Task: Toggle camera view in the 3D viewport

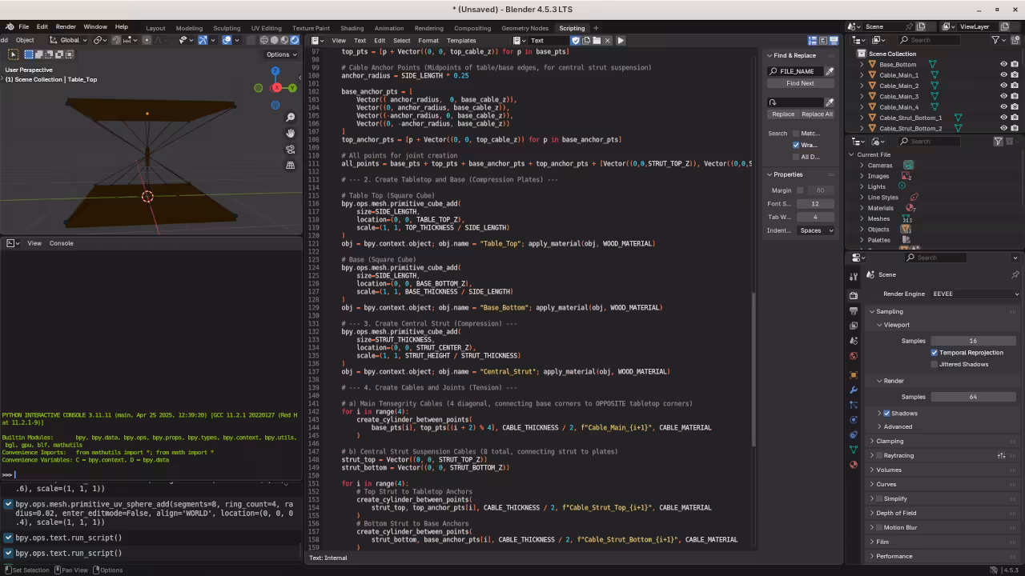Action: click(290, 149)
